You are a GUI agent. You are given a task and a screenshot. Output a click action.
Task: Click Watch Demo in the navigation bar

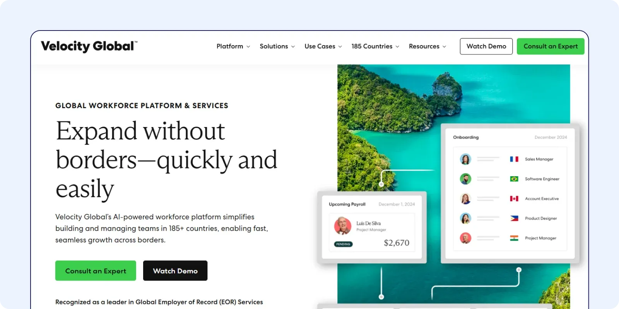pyautogui.click(x=486, y=46)
